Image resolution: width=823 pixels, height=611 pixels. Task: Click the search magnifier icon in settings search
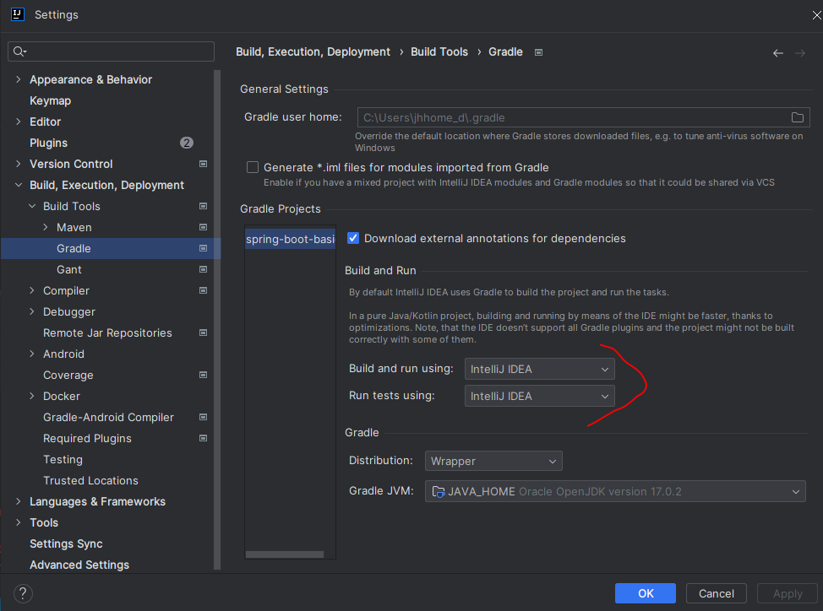[x=19, y=51]
